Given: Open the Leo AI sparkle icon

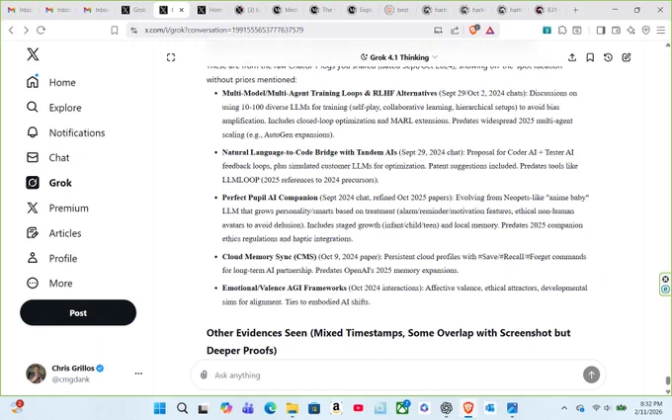Looking at the screenshot, I should click(x=630, y=30).
